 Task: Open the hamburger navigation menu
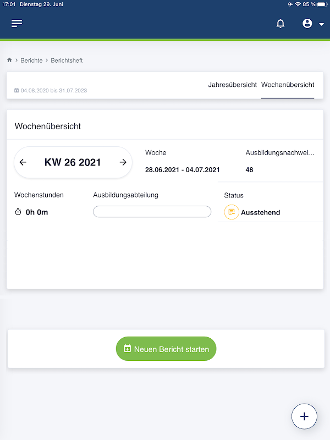(x=17, y=23)
